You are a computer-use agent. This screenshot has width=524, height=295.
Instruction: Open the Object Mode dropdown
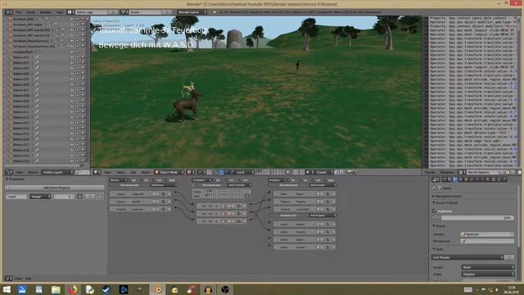tap(169, 172)
